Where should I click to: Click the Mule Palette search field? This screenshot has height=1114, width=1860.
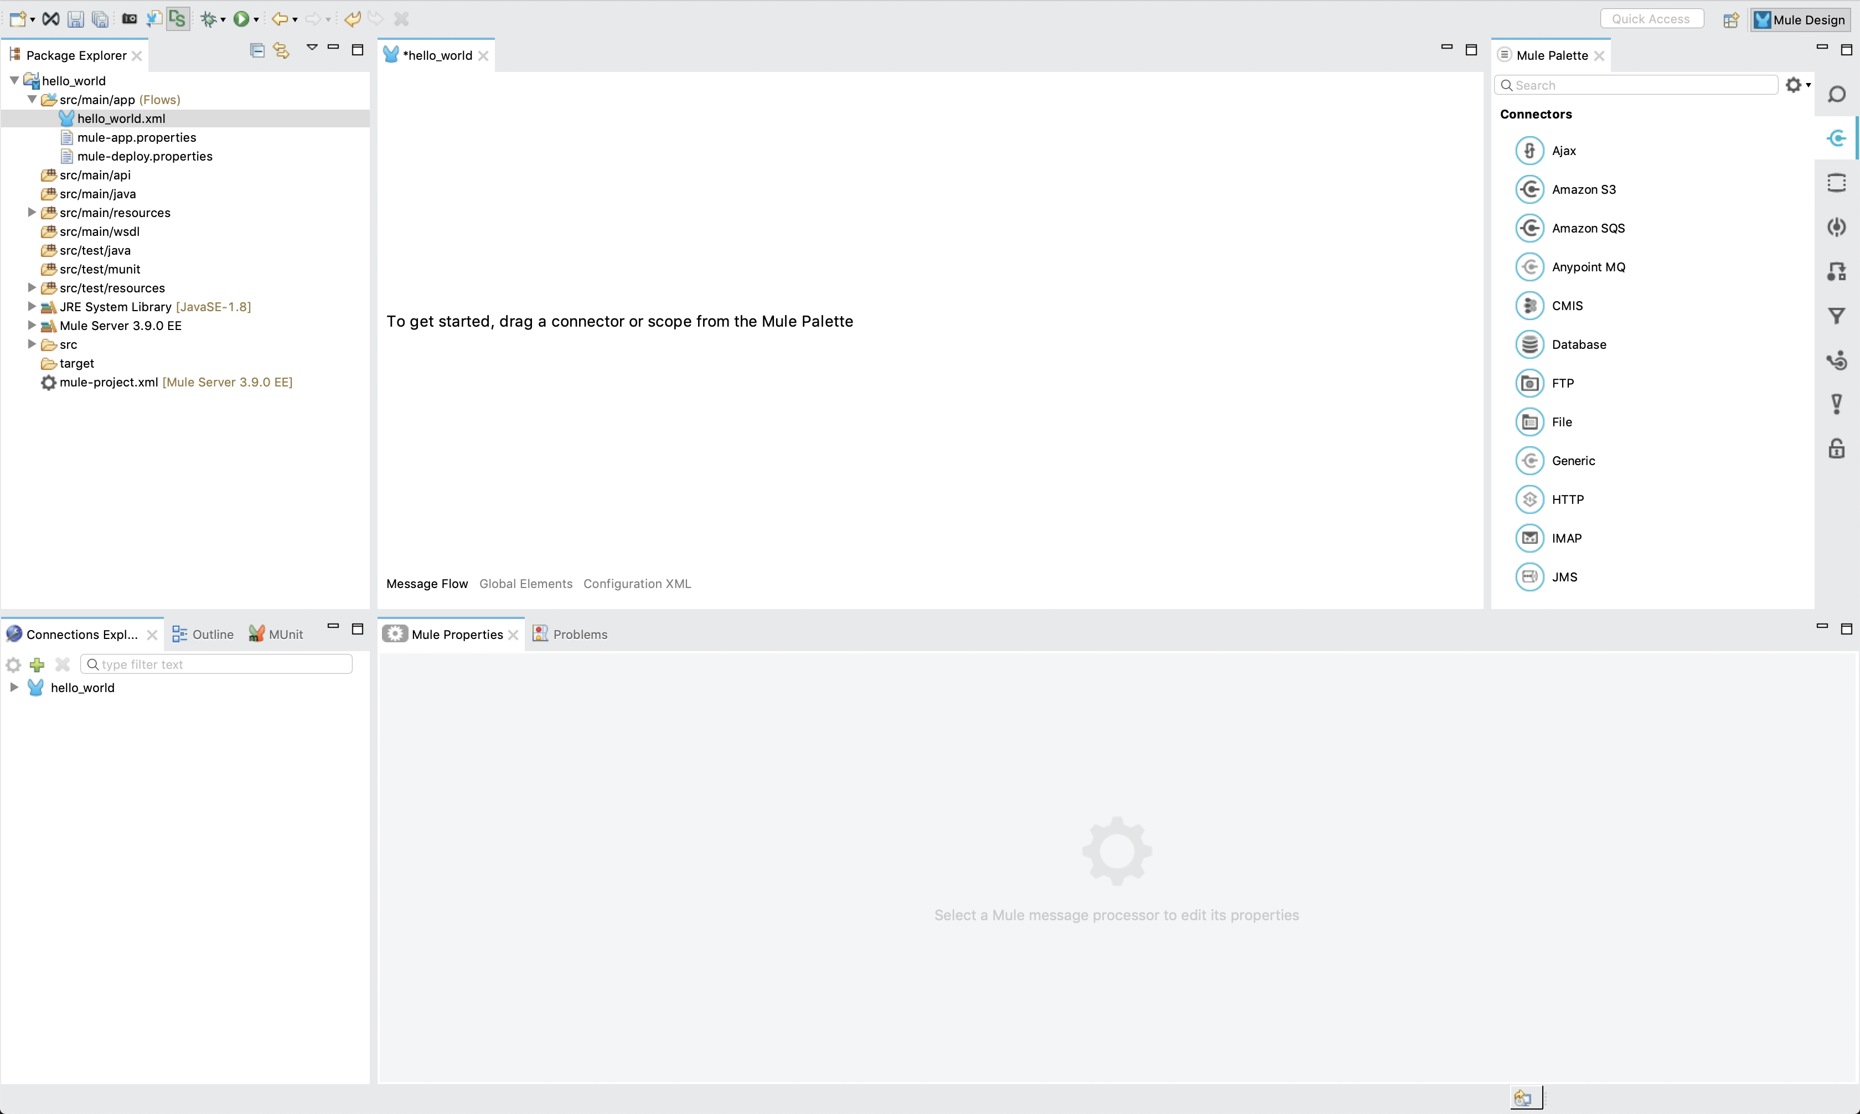coord(1636,85)
